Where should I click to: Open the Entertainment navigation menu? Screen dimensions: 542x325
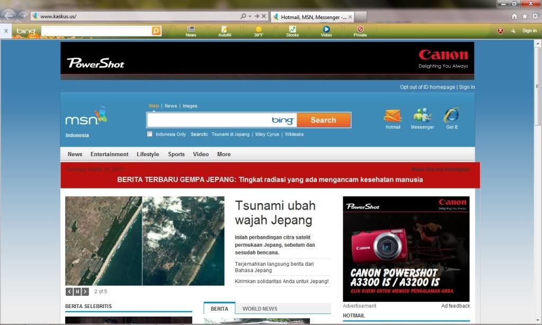(109, 154)
